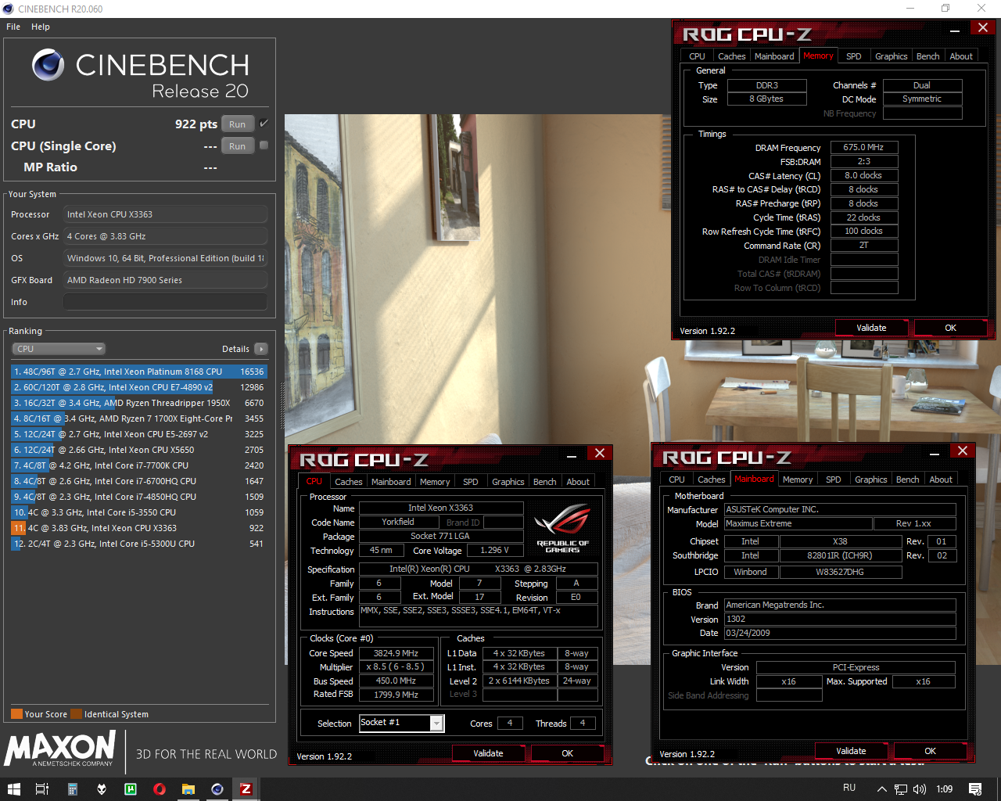Open the Bench tab in the motherboard CPU-Z window
The height and width of the screenshot is (801, 1001).
click(x=908, y=480)
